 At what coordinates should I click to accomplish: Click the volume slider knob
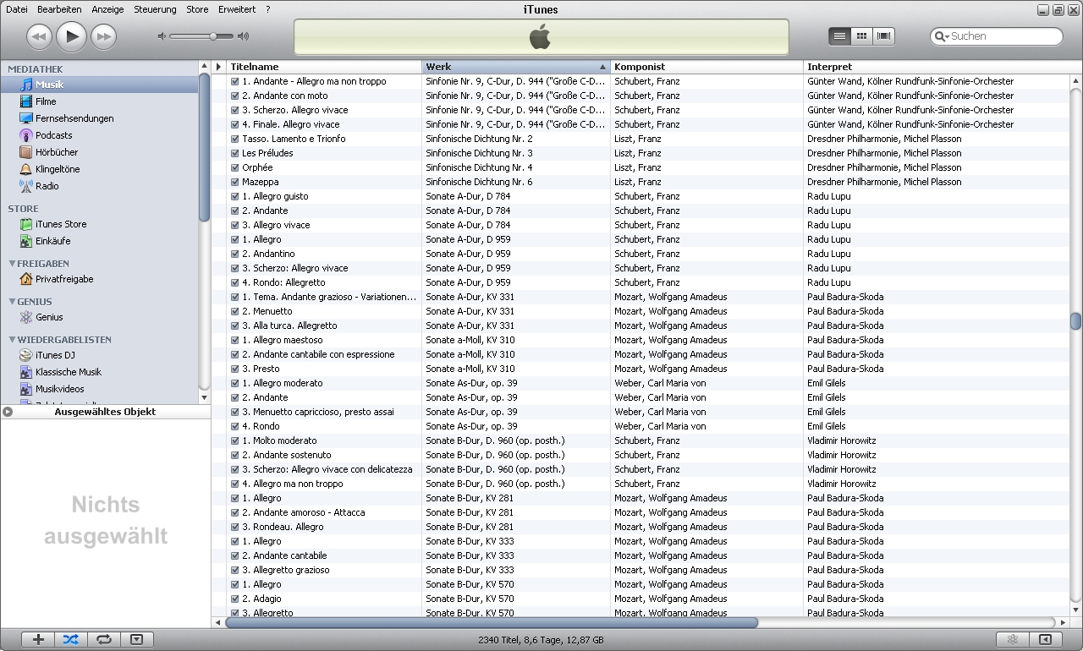213,36
